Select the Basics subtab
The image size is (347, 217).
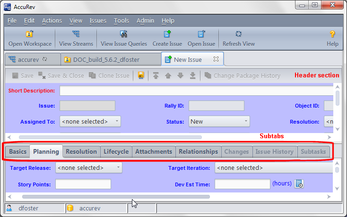(17, 151)
